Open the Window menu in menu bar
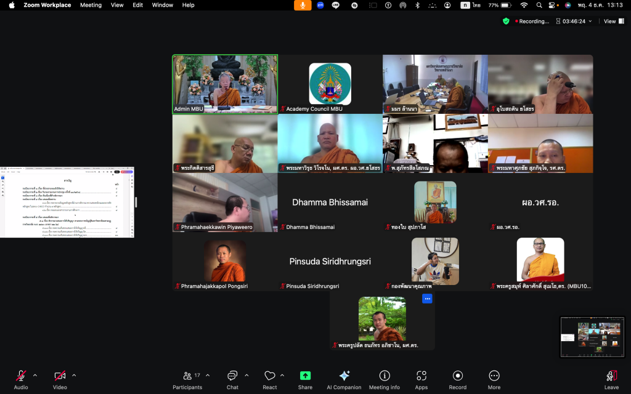Screen dimensions: 631x394 163,5
